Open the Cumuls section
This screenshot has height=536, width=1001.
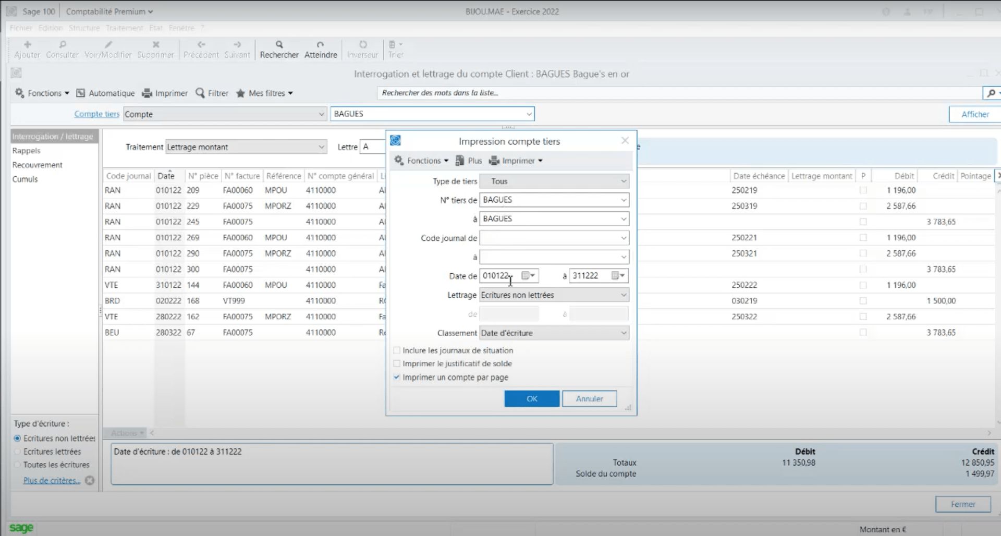click(x=25, y=179)
